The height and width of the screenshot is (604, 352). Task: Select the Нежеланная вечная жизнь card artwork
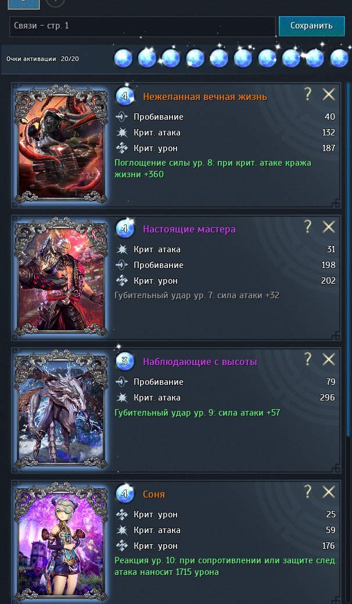click(x=61, y=144)
